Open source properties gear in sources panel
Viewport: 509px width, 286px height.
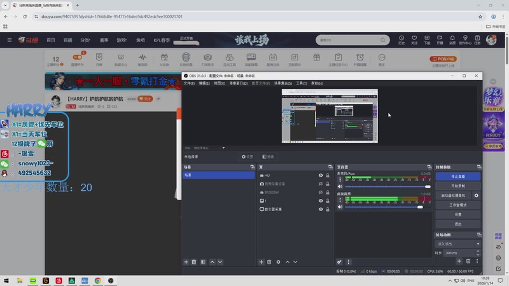point(278,262)
